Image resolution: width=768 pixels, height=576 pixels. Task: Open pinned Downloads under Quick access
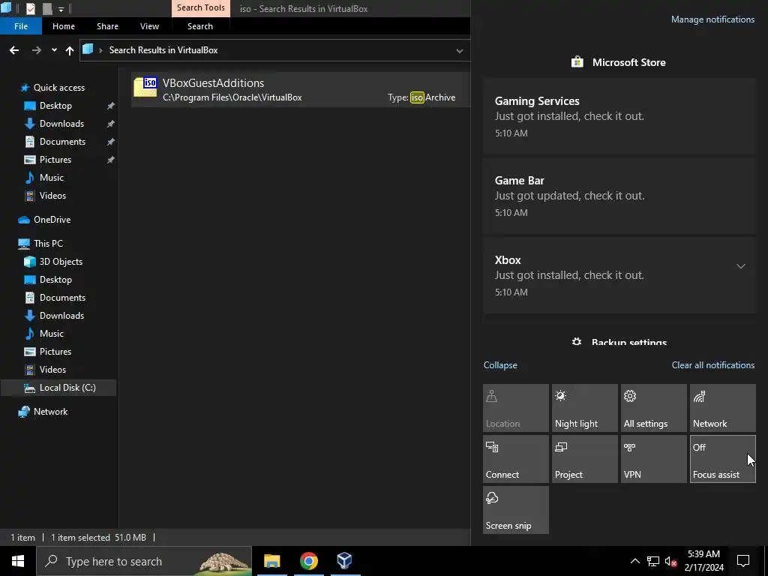(61, 124)
